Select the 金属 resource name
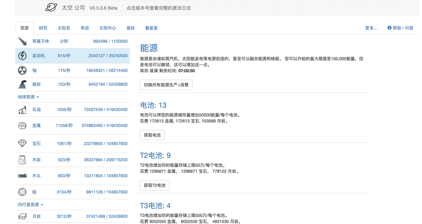Image resolution: width=422 pixels, height=224 pixels. (36, 125)
